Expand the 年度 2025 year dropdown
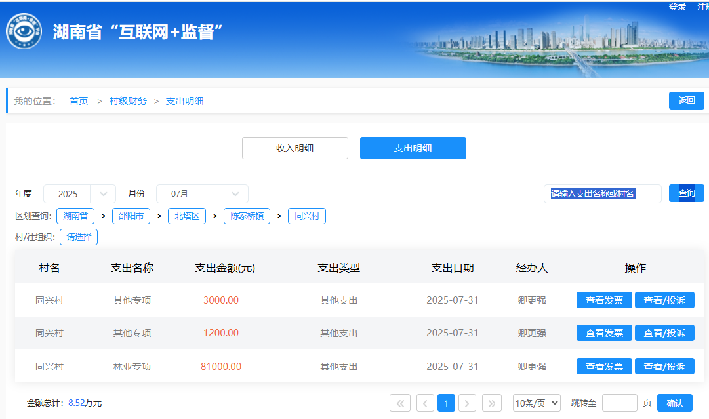This screenshot has height=419, width=709. (79, 194)
